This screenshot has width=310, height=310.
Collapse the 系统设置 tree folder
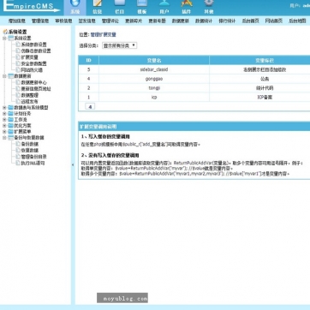4,39
